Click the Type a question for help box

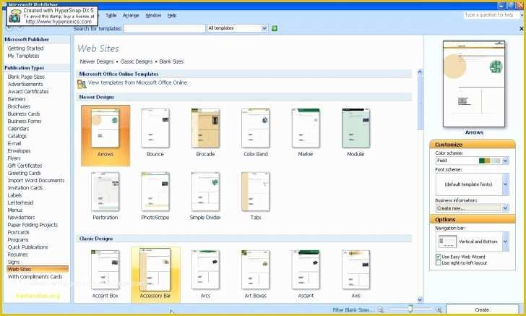coord(491,15)
